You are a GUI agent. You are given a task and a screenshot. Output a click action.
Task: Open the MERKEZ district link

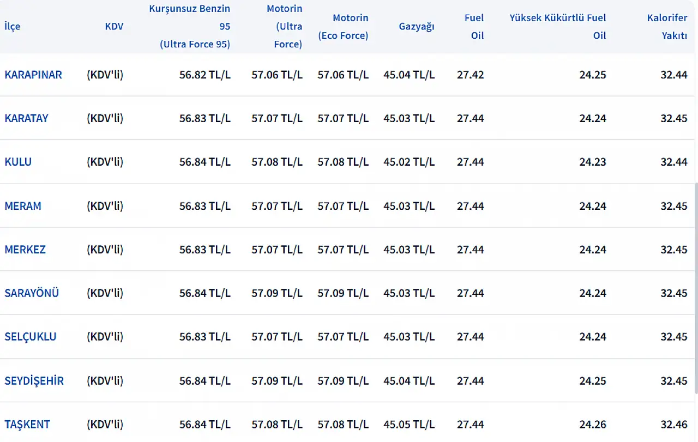(25, 250)
